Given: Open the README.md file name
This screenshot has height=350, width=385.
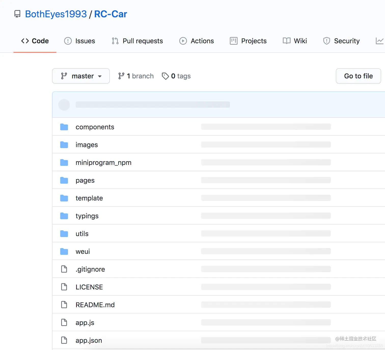Looking at the screenshot, I should tap(95, 305).
